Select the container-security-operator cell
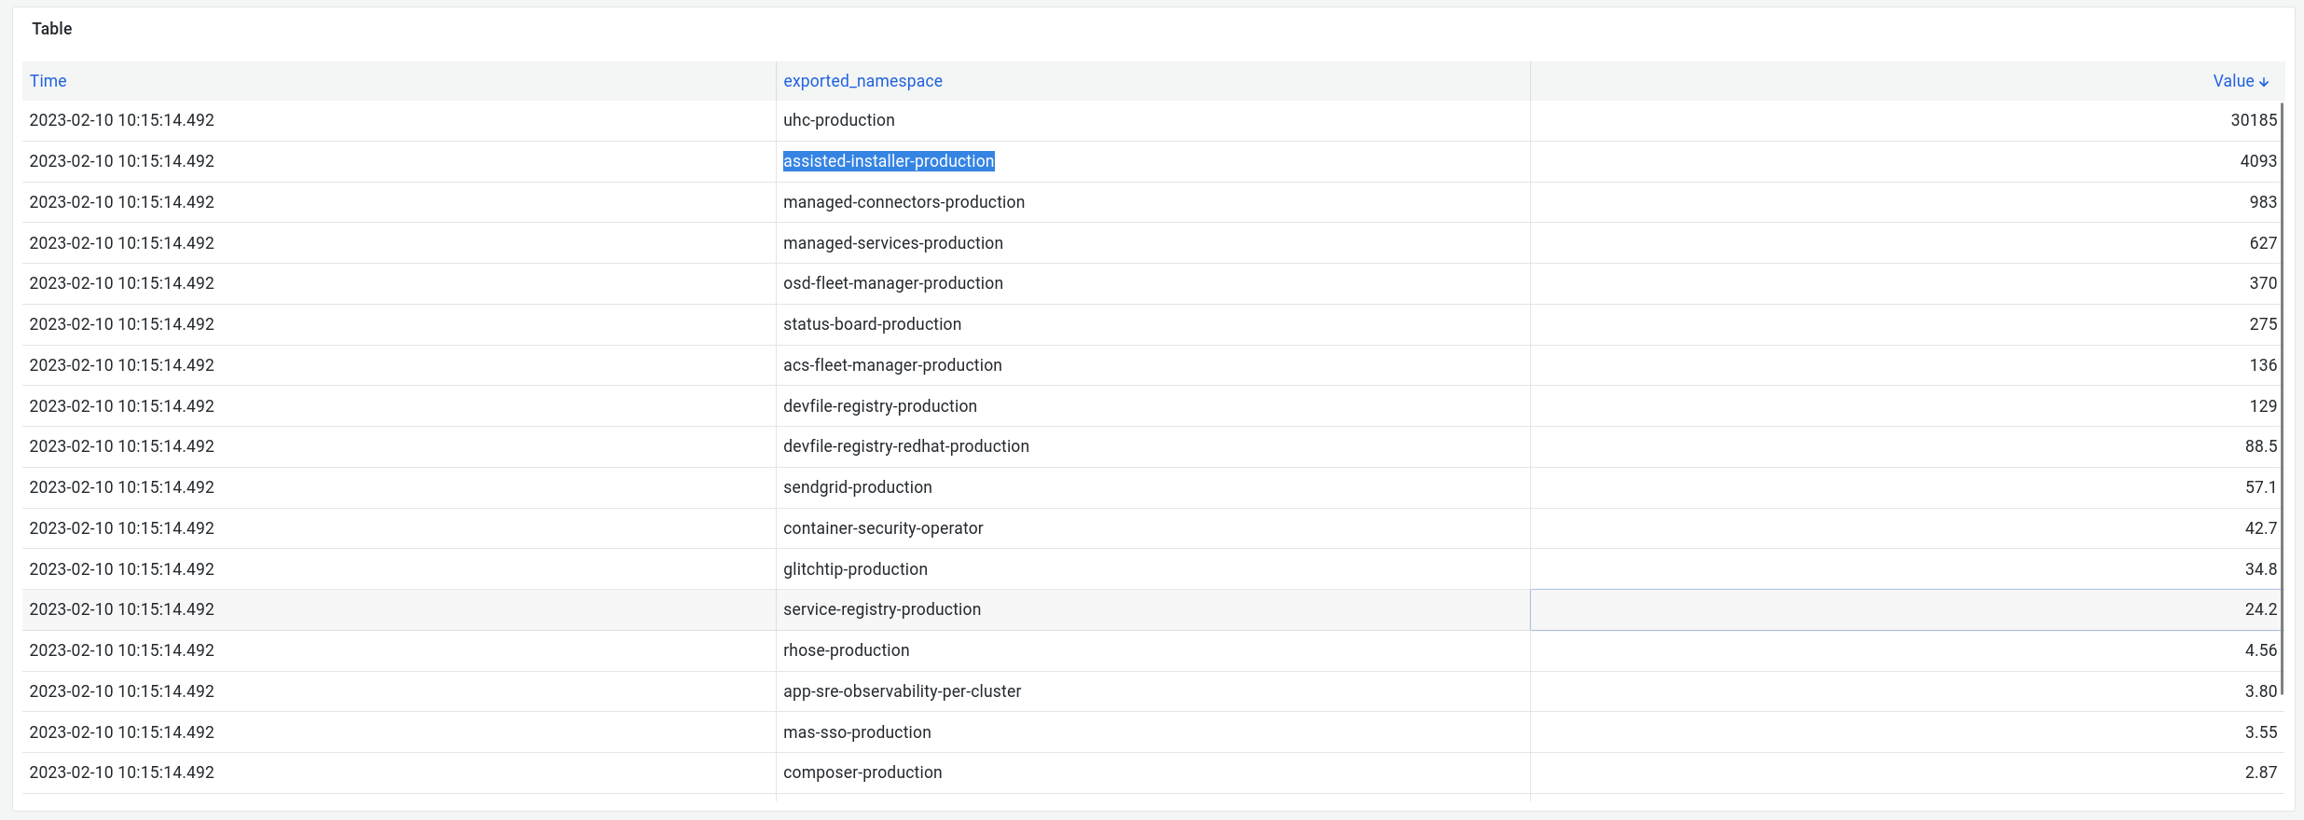The image size is (2304, 820). coord(883,528)
